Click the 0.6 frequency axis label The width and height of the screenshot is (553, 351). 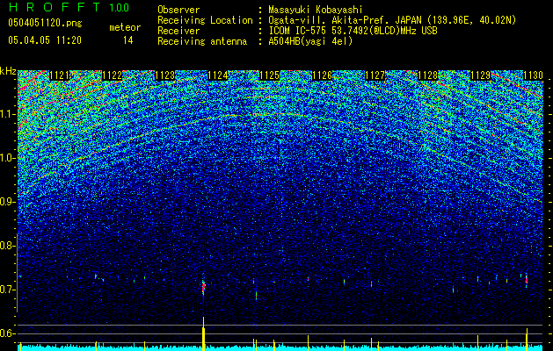[x=7, y=333]
